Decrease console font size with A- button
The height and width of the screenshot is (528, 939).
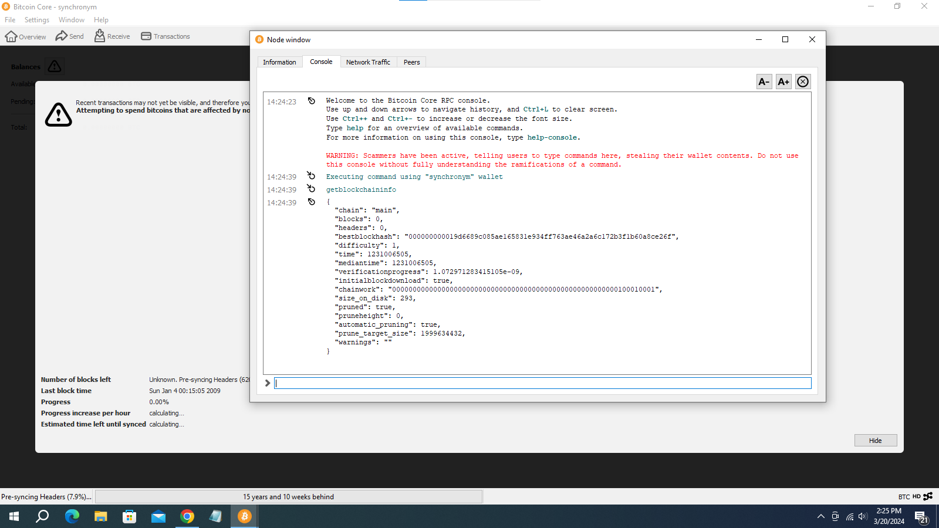[x=764, y=82]
